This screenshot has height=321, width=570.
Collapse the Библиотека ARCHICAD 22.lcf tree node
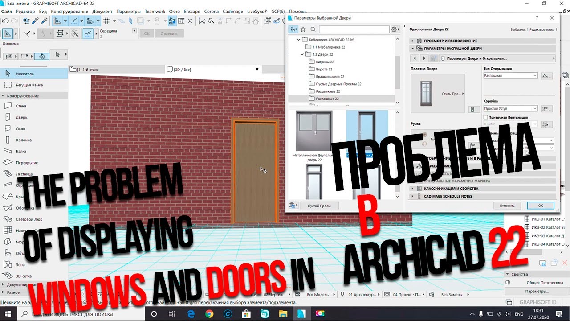tap(299, 40)
